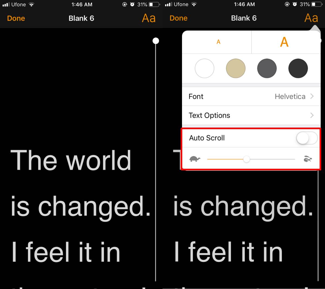The width and height of the screenshot is (325, 289).
Task: Expand the Text Options chevron
Action: [x=312, y=115]
